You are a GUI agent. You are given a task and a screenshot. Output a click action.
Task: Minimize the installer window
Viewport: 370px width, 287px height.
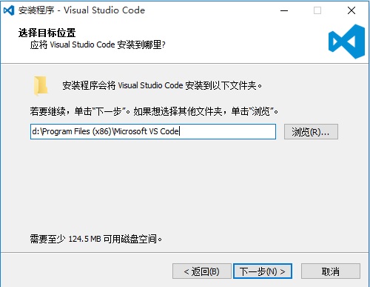(284, 10)
